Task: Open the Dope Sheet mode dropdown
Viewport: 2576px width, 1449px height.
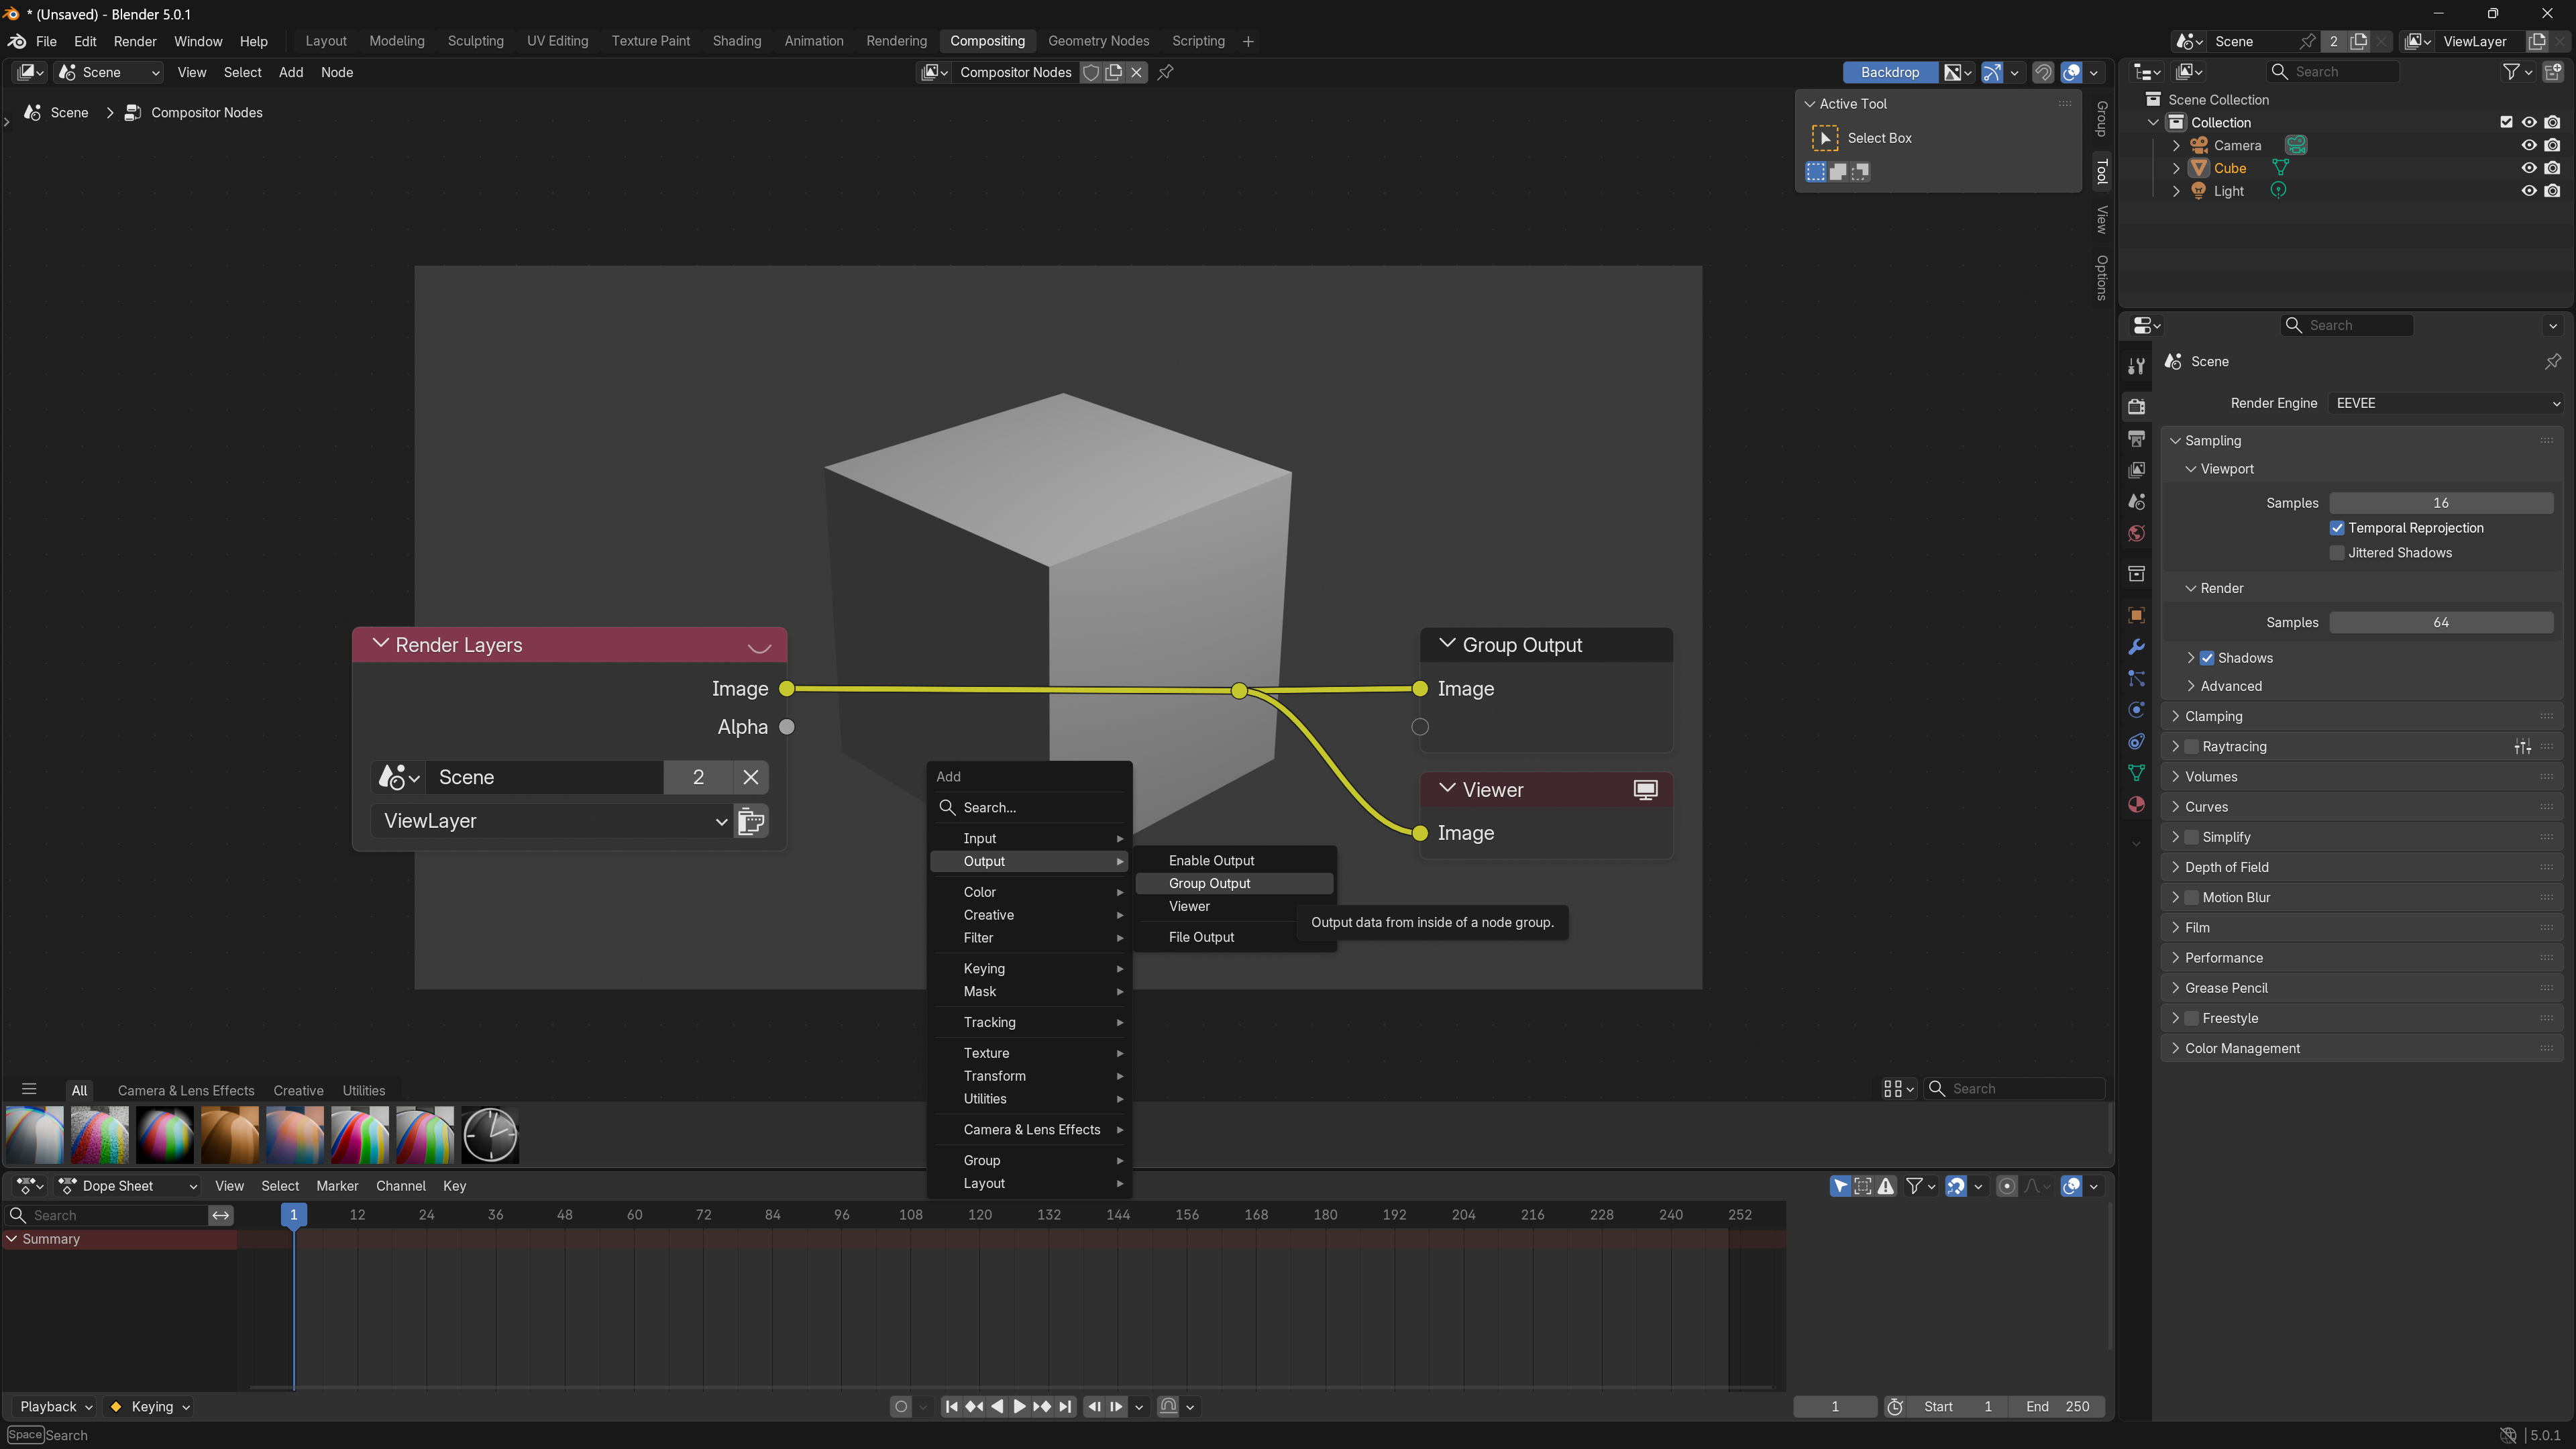Action: tap(128, 1186)
